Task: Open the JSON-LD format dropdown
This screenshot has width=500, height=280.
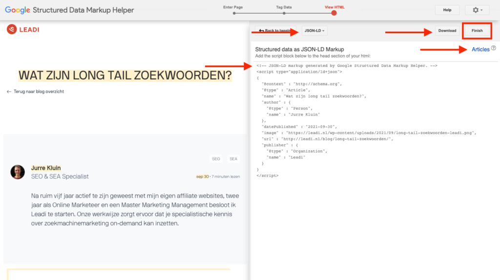Action: pyautogui.click(x=314, y=31)
